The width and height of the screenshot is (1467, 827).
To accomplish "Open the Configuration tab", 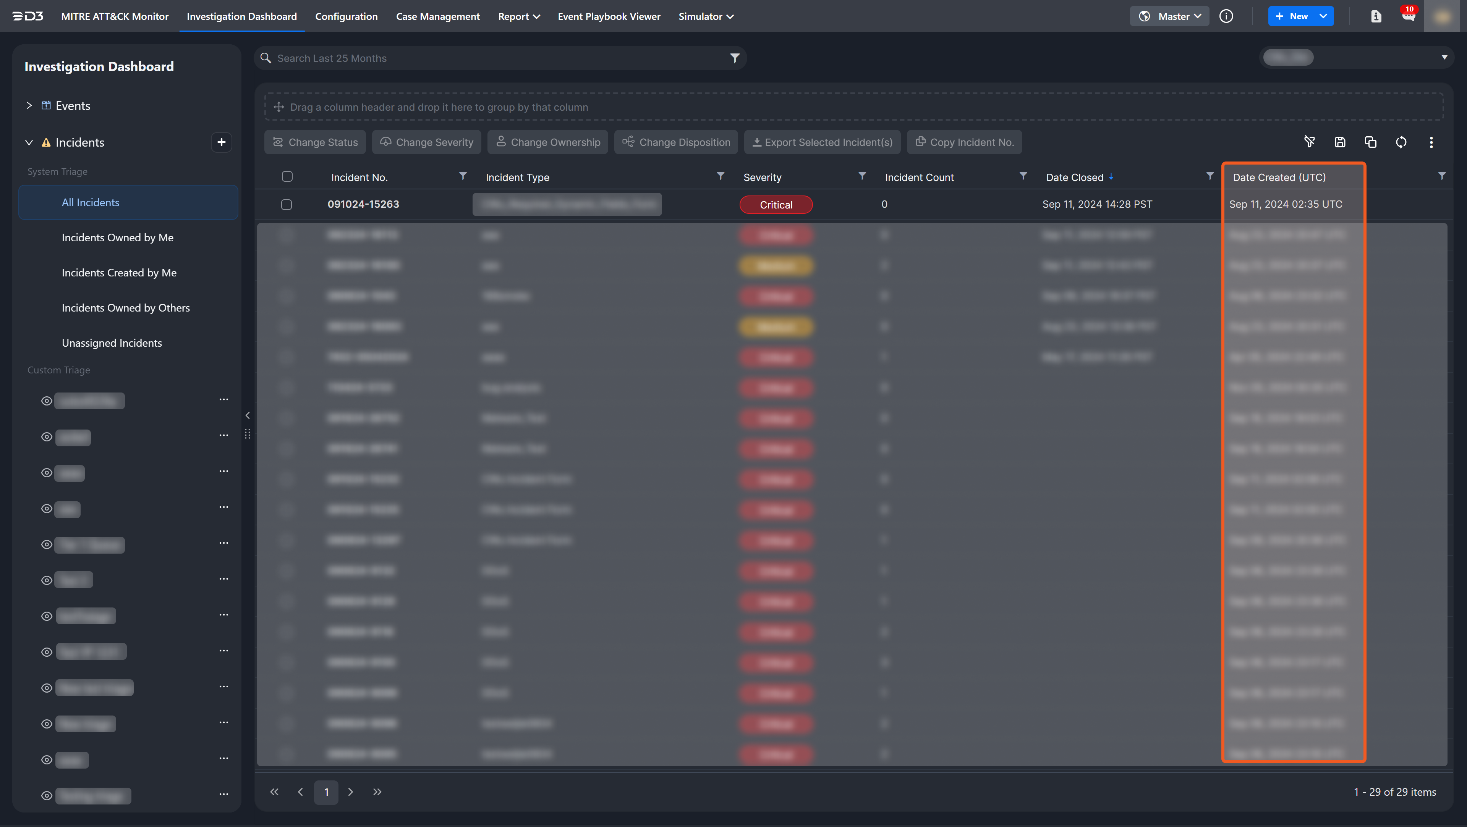I will [x=346, y=16].
